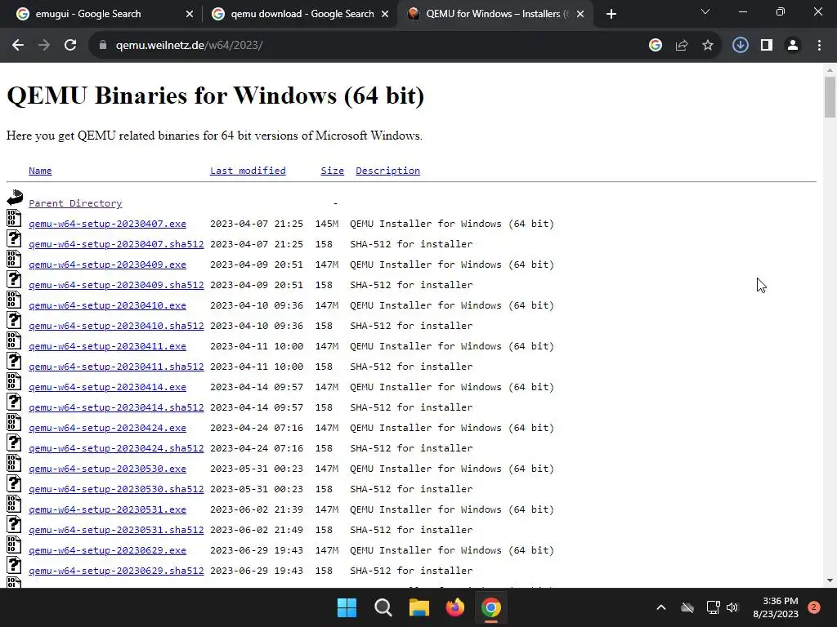
Task: Open qemu-w64-setup-20230414.sha512 link
Action: (x=116, y=408)
